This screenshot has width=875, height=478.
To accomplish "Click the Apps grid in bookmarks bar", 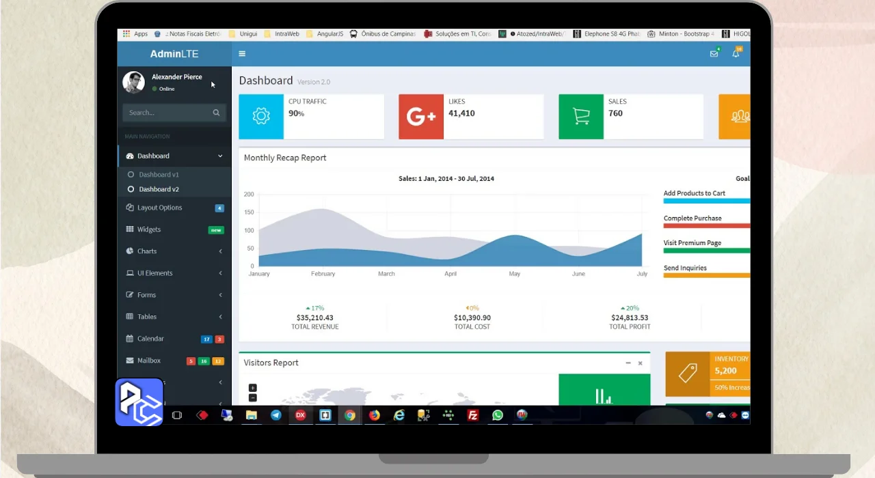I will 126,33.
